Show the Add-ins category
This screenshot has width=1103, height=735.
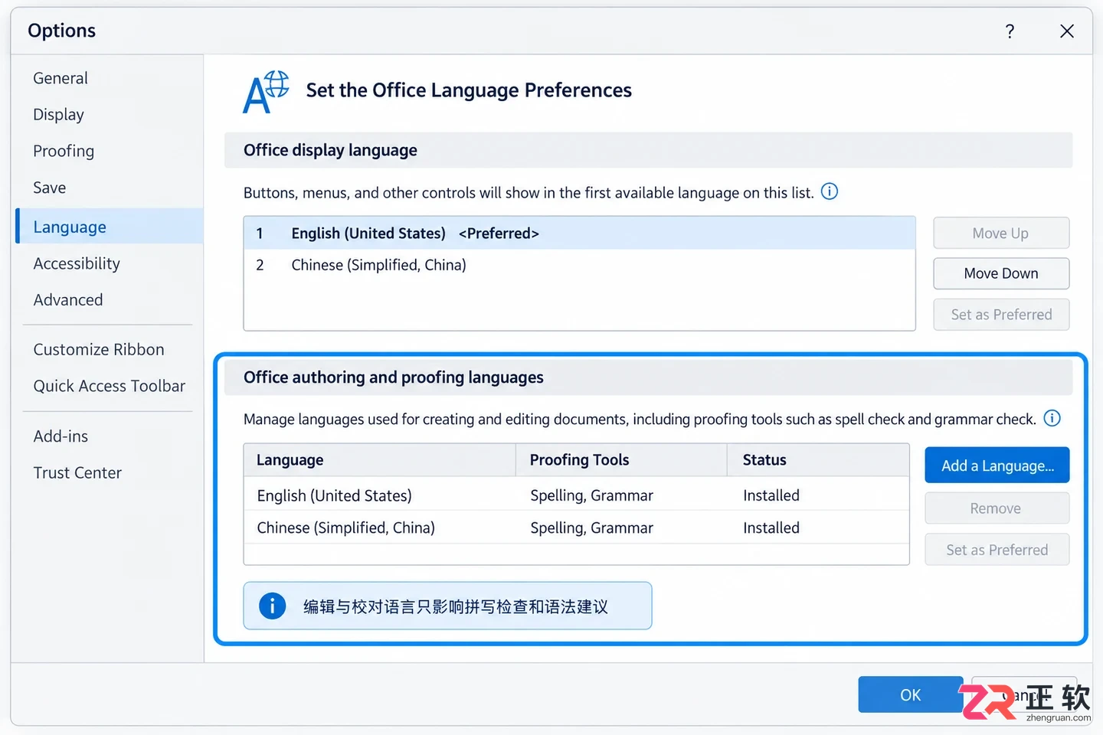pyautogui.click(x=61, y=436)
